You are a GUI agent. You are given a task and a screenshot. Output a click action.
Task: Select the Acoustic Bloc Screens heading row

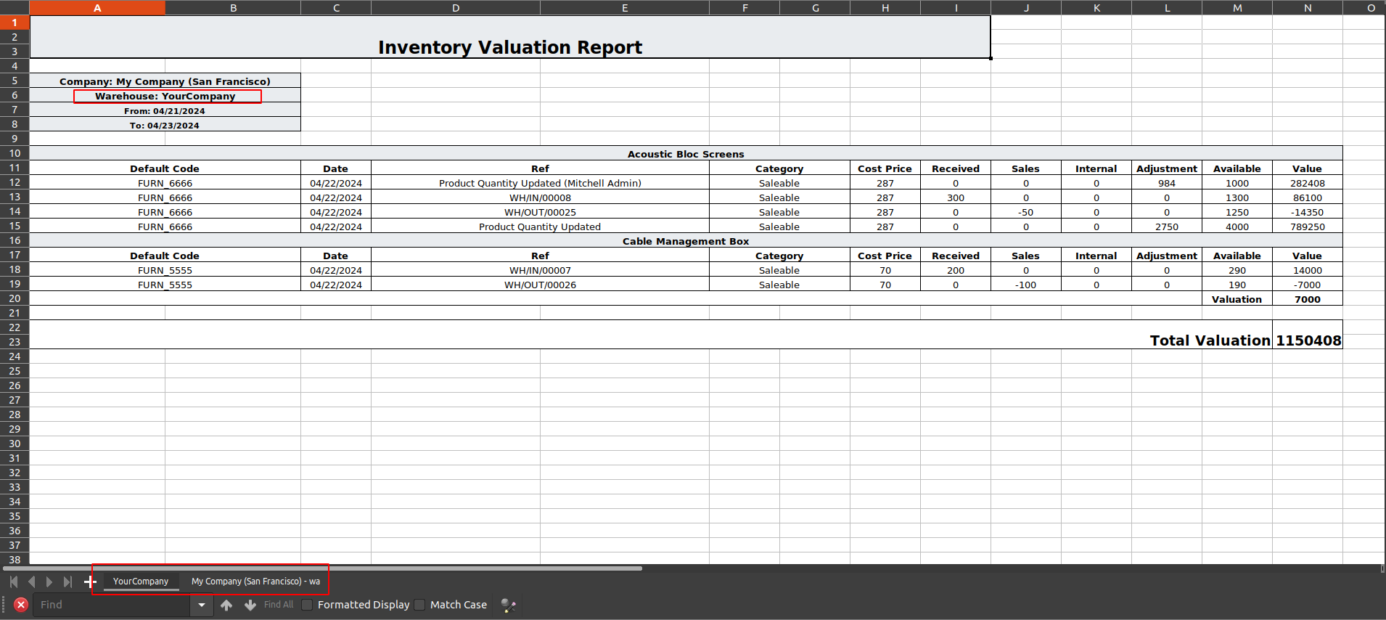(x=686, y=154)
